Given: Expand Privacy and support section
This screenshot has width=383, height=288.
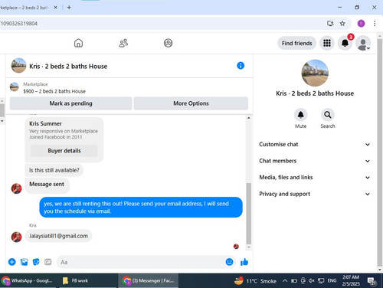Looking at the screenshot, I should (315, 194).
